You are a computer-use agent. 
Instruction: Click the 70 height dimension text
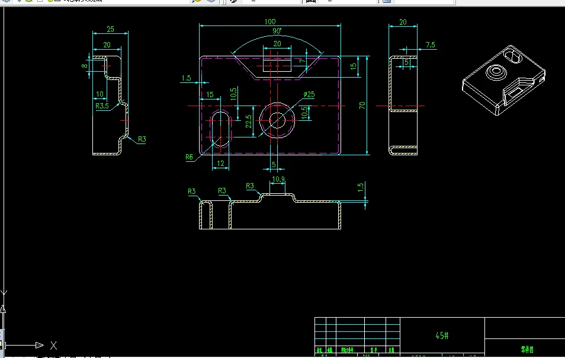tap(362, 106)
